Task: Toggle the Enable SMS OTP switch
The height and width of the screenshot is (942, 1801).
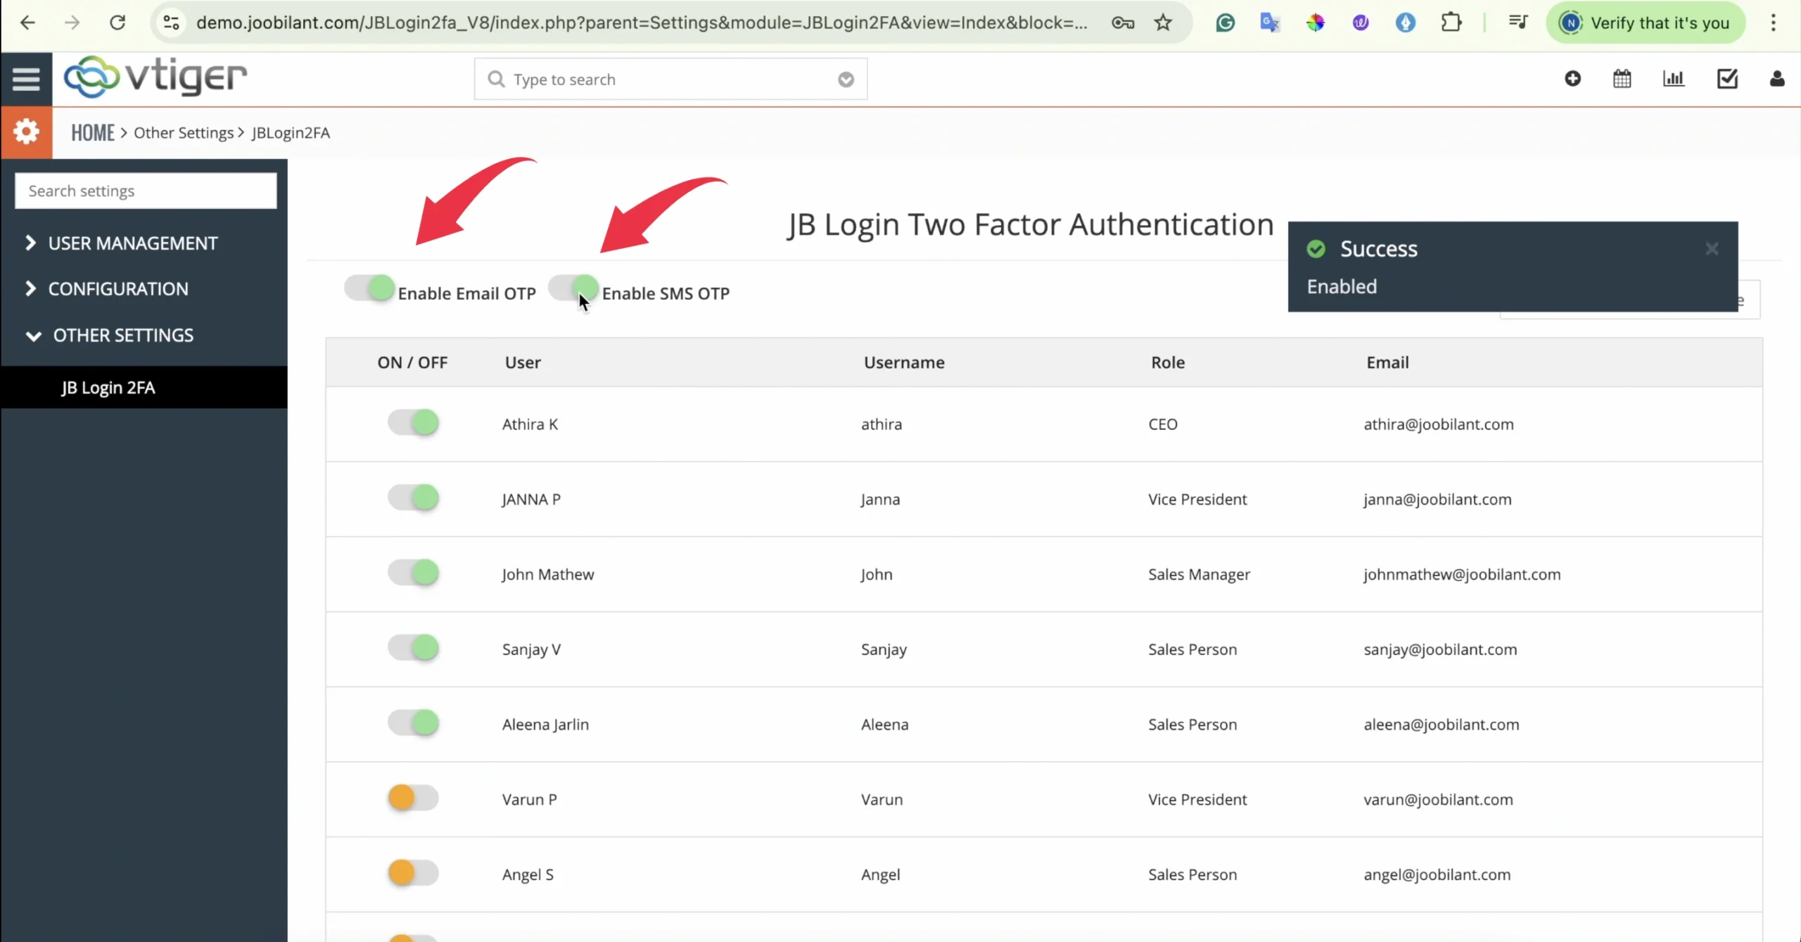Action: (573, 288)
